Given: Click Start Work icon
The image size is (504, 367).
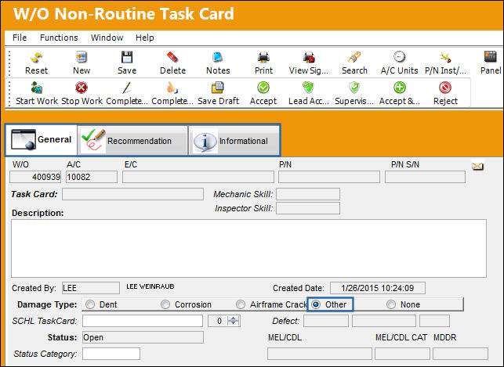Looking at the screenshot, I should [x=36, y=88].
